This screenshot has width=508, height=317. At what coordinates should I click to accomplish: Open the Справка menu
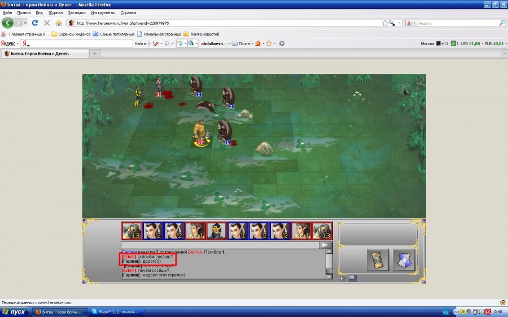(x=128, y=12)
